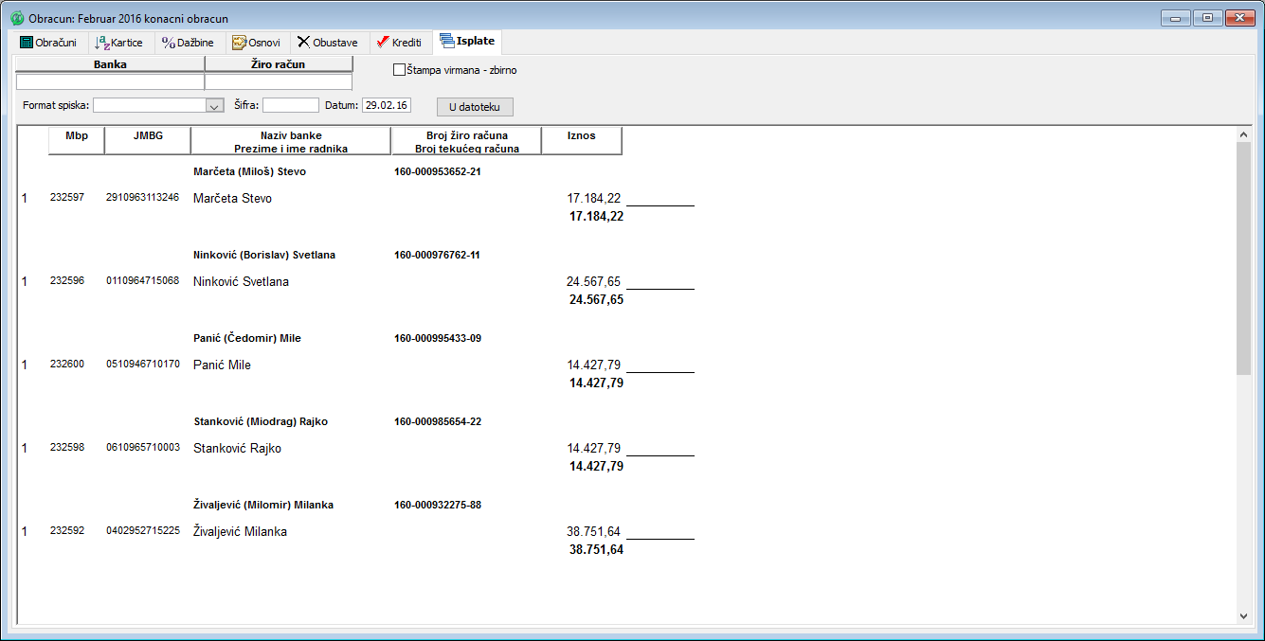Switch to Krediti tab checkmark icon
The height and width of the screenshot is (641, 1265).
pos(383,43)
